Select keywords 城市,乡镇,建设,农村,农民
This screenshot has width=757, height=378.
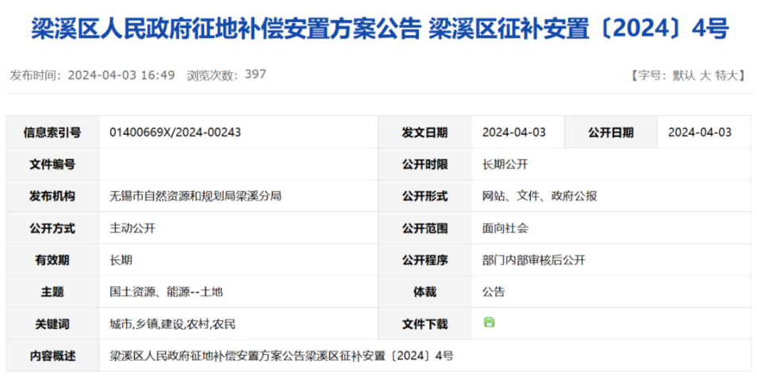click(173, 324)
